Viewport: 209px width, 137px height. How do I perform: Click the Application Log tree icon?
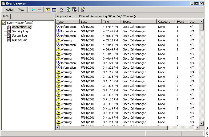(9, 27)
